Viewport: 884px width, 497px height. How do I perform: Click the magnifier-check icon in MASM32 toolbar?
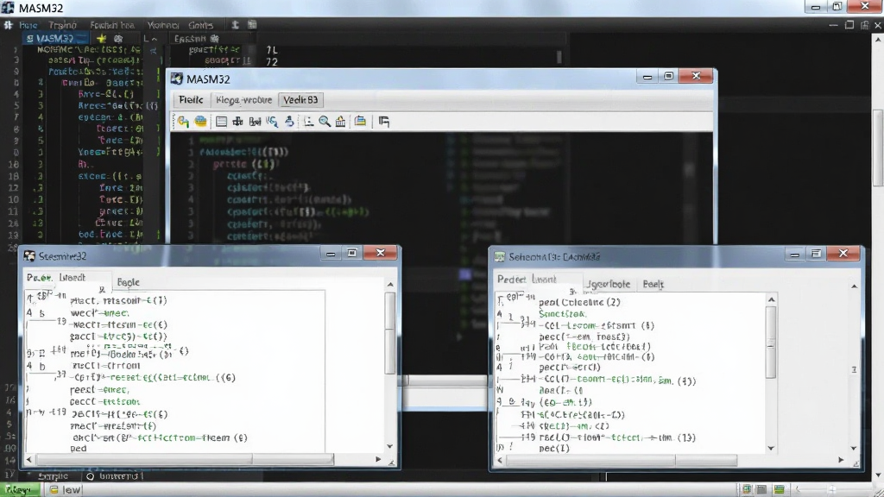pos(272,121)
